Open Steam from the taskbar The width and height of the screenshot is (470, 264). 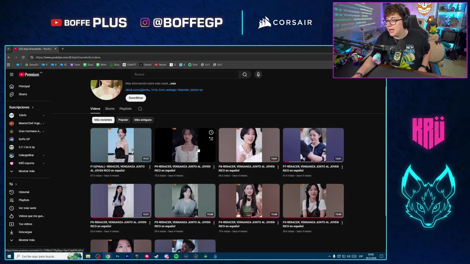pyautogui.click(x=156, y=256)
